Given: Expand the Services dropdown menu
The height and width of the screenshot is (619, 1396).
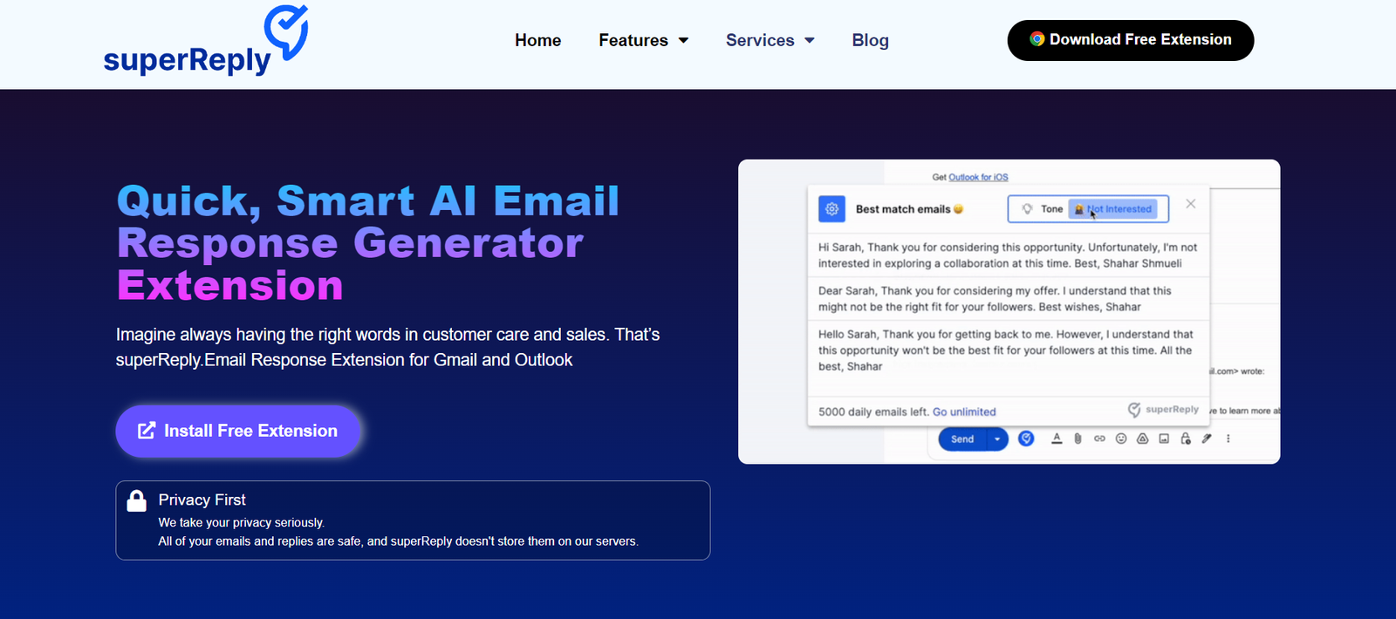Looking at the screenshot, I should pyautogui.click(x=770, y=40).
